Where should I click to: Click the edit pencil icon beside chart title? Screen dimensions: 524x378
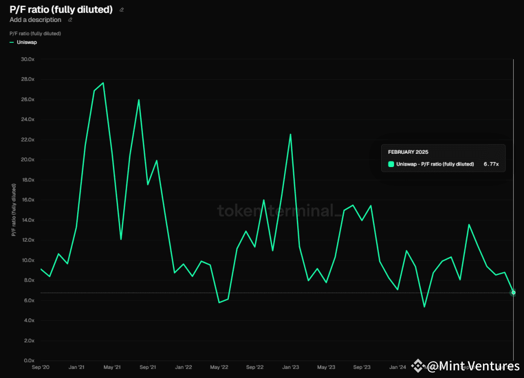click(x=122, y=10)
